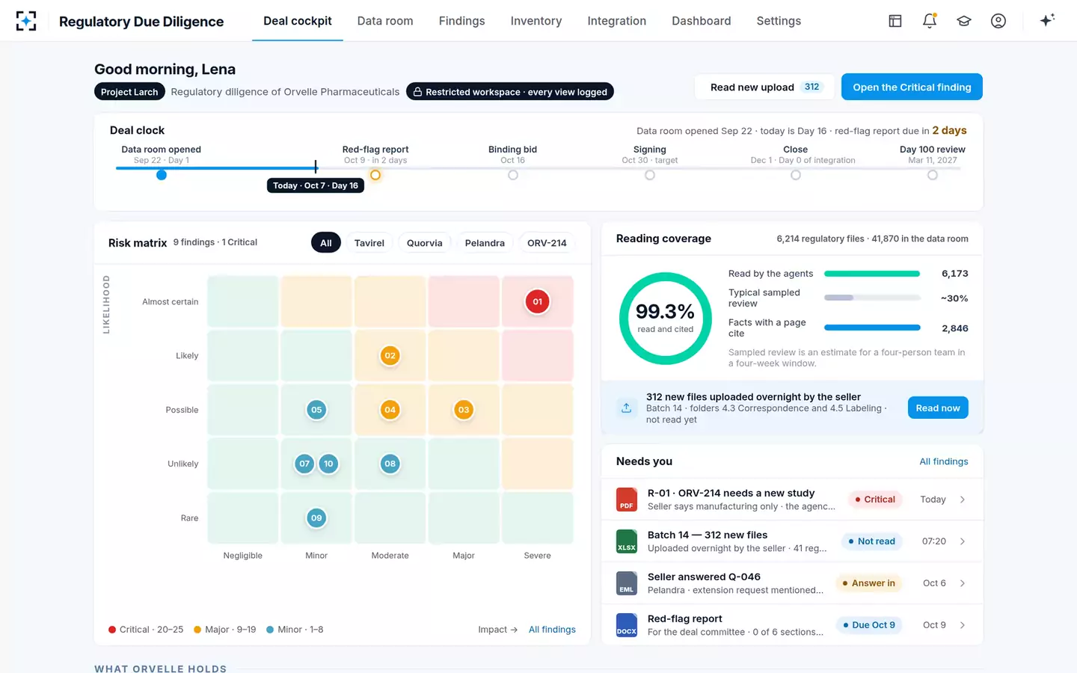The height and width of the screenshot is (673, 1077).
Task: Click All findings link below risk matrix
Action: pos(552,630)
